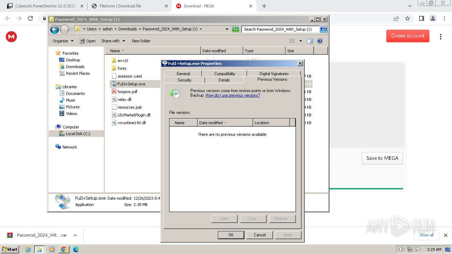Switch to the General tab
Viewport: 452px width, 254px height.
click(x=183, y=74)
